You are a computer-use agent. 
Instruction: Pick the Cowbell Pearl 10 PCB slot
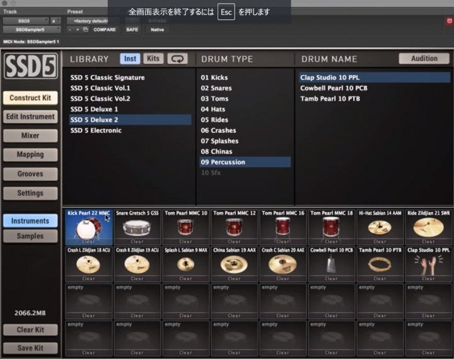pos(331,264)
